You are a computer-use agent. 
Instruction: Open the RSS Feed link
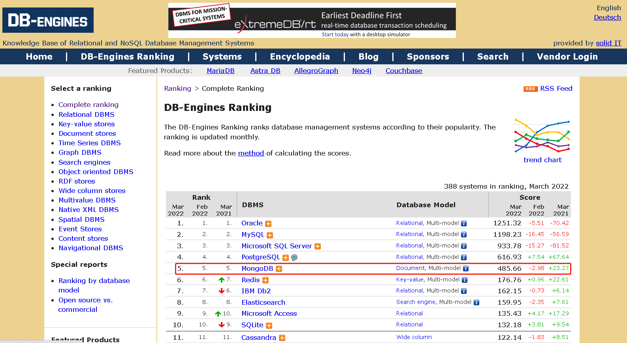tap(556, 88)
